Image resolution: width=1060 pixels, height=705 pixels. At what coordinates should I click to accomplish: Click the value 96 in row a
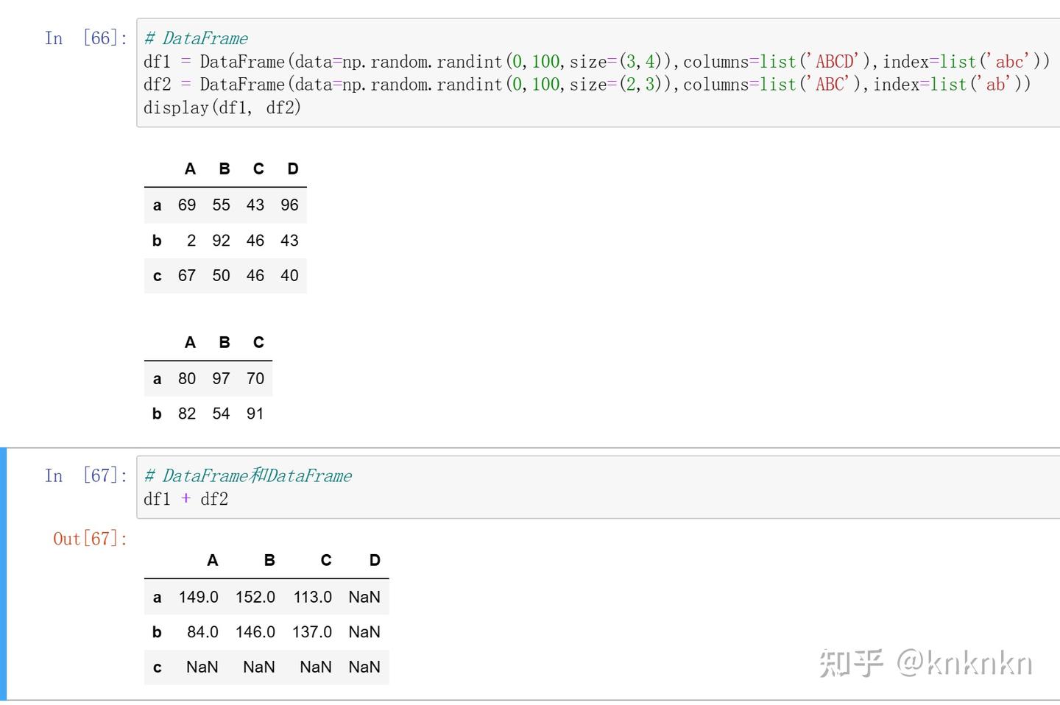289,205
